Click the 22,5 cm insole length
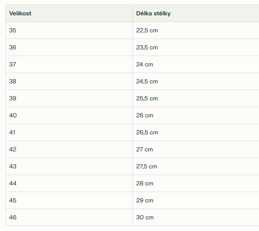This screenshot has height=231, width=259. (147, 30)
